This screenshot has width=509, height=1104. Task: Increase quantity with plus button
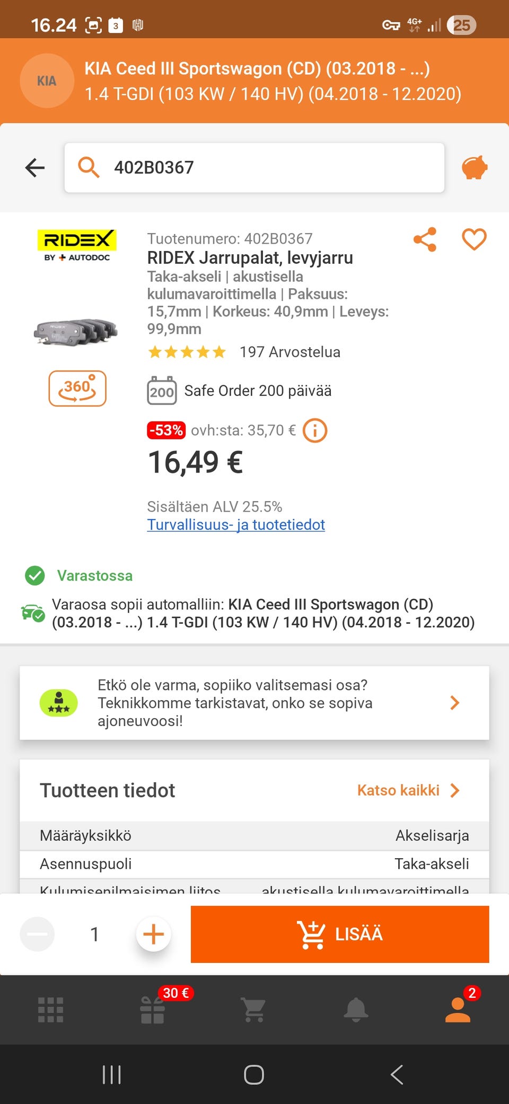pos(153,934)
